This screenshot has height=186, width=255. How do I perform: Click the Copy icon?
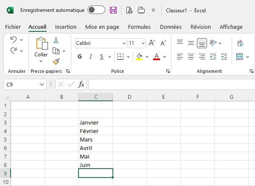click(x=56, y=51)
